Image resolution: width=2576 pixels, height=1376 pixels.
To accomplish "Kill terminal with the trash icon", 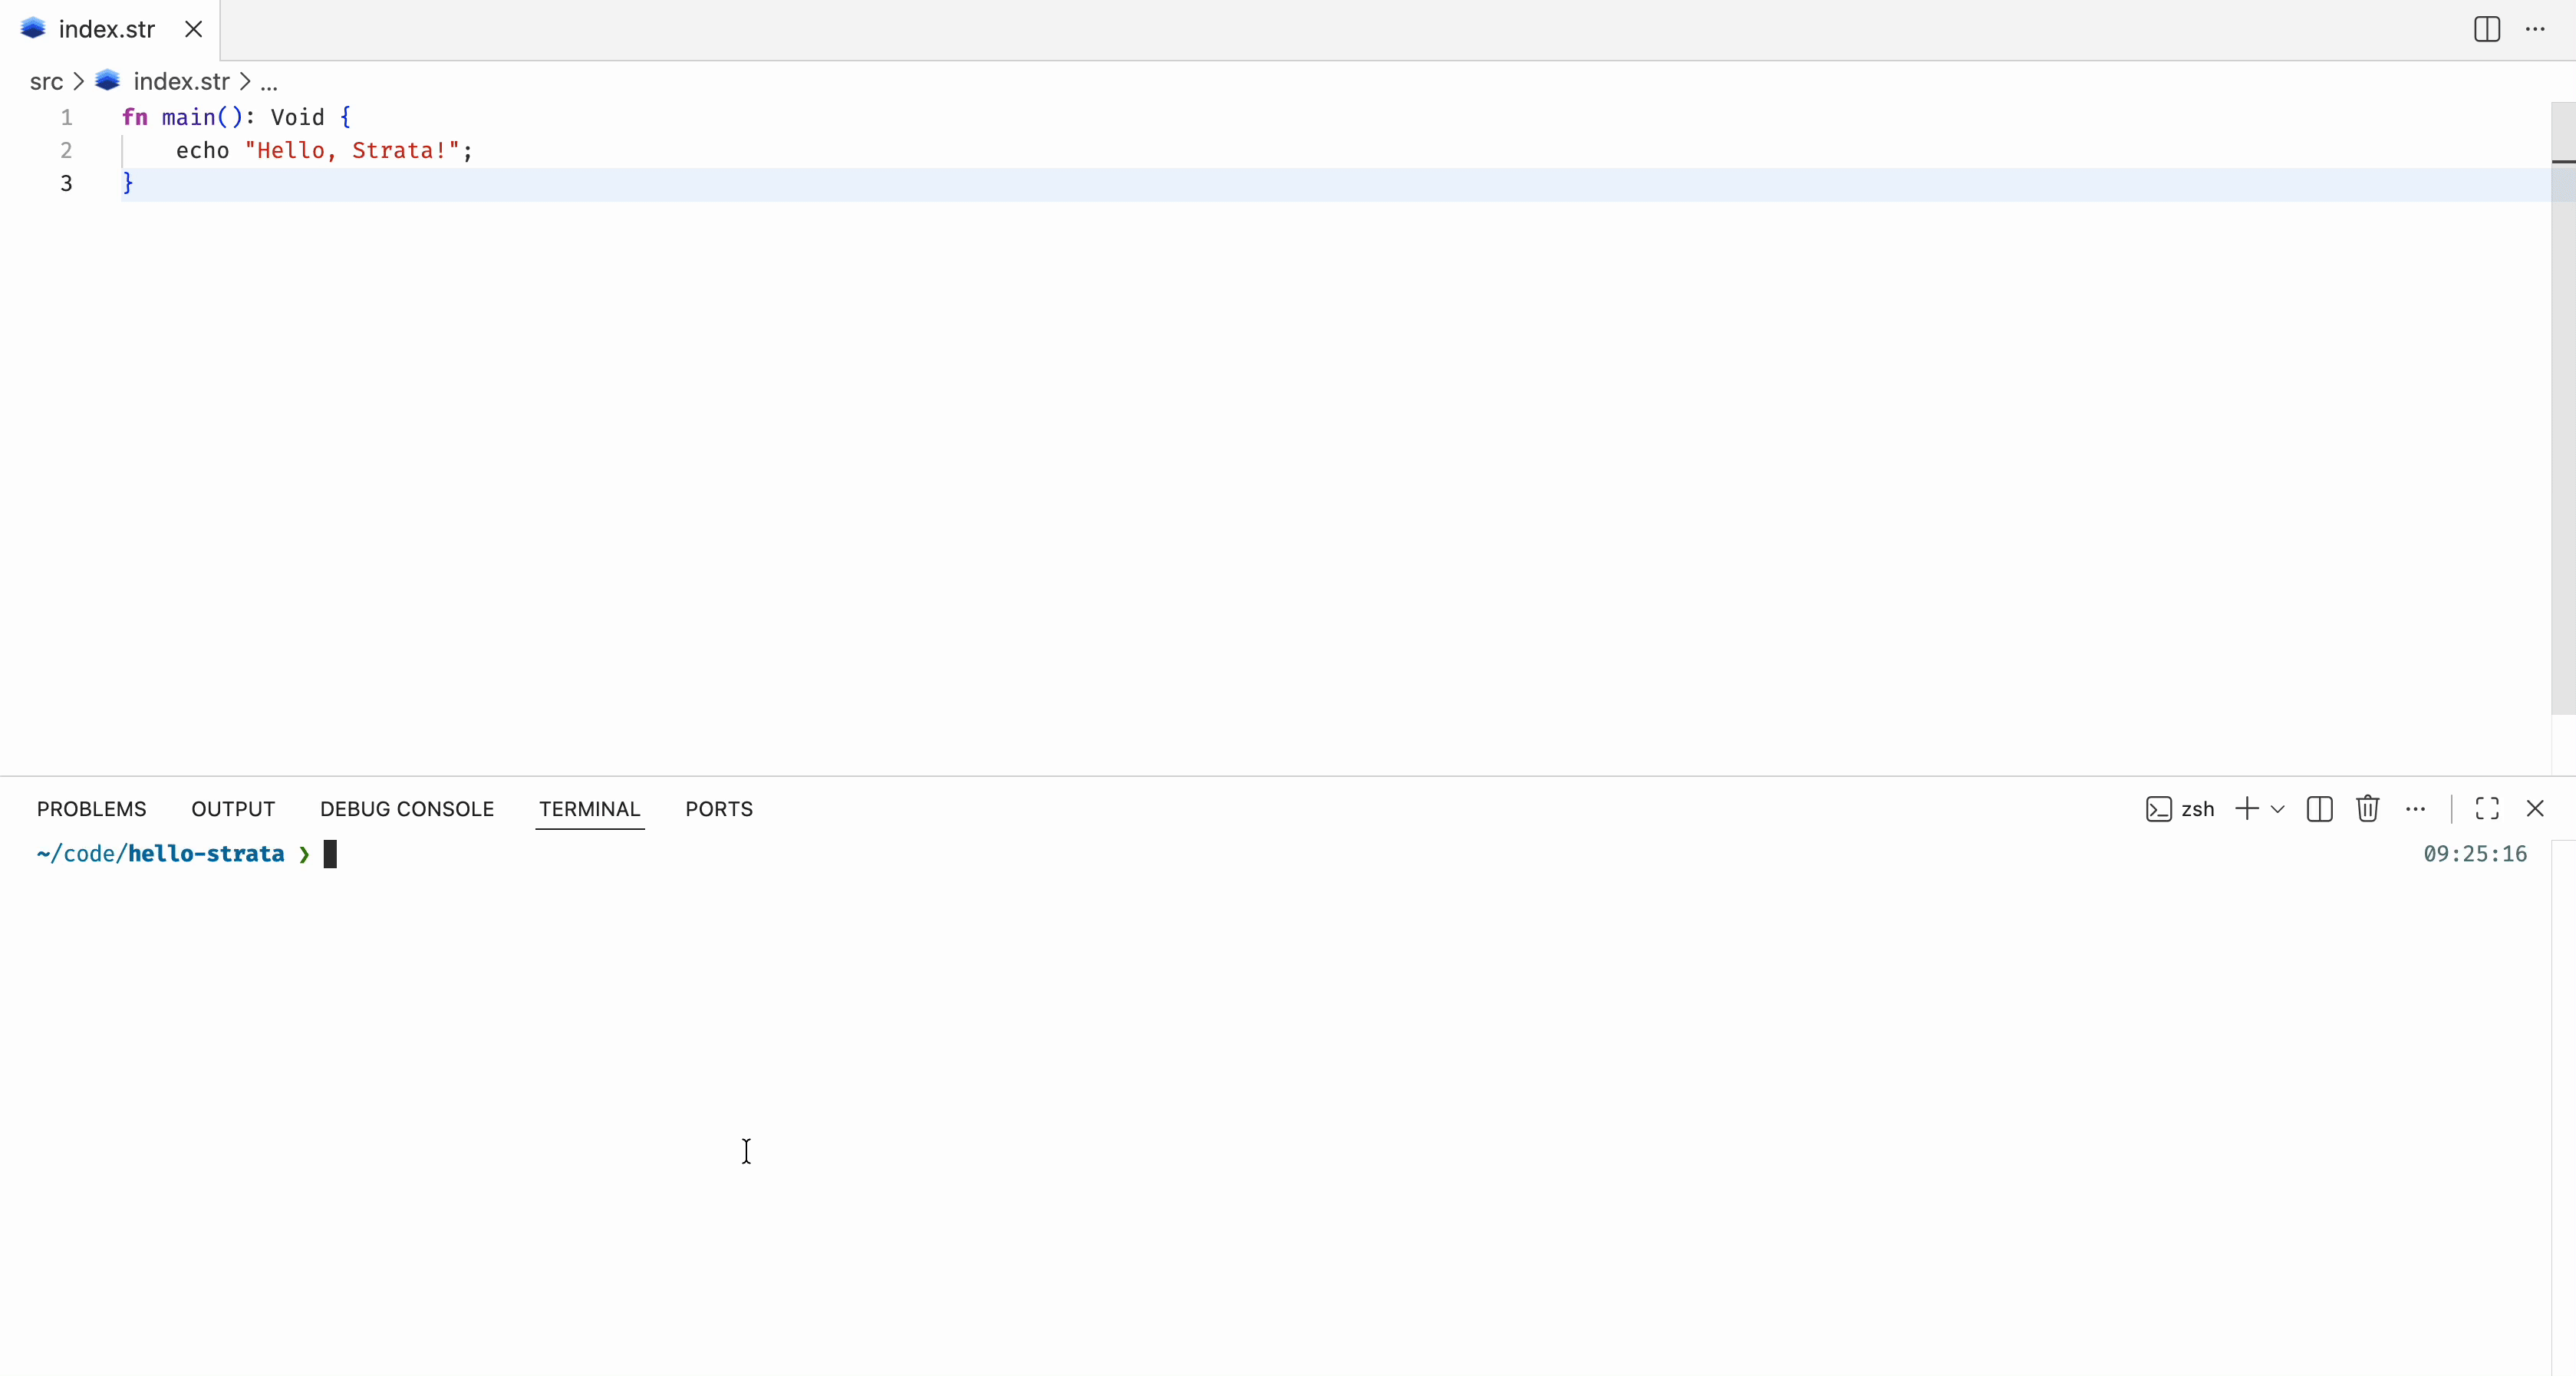I will pos(2367,809).
